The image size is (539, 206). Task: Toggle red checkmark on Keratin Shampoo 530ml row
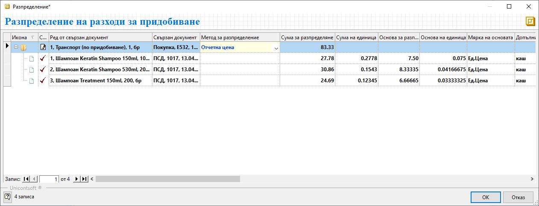tap(43, 70)
